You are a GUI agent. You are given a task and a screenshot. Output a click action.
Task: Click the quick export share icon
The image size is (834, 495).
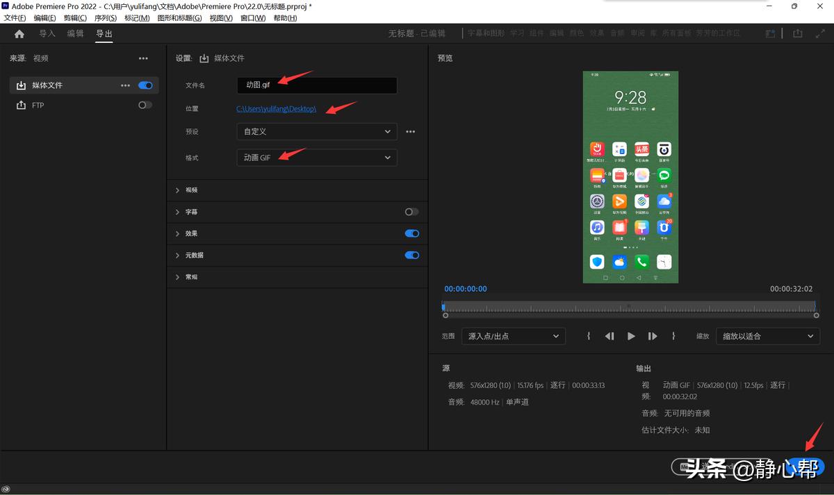point(798,33)
